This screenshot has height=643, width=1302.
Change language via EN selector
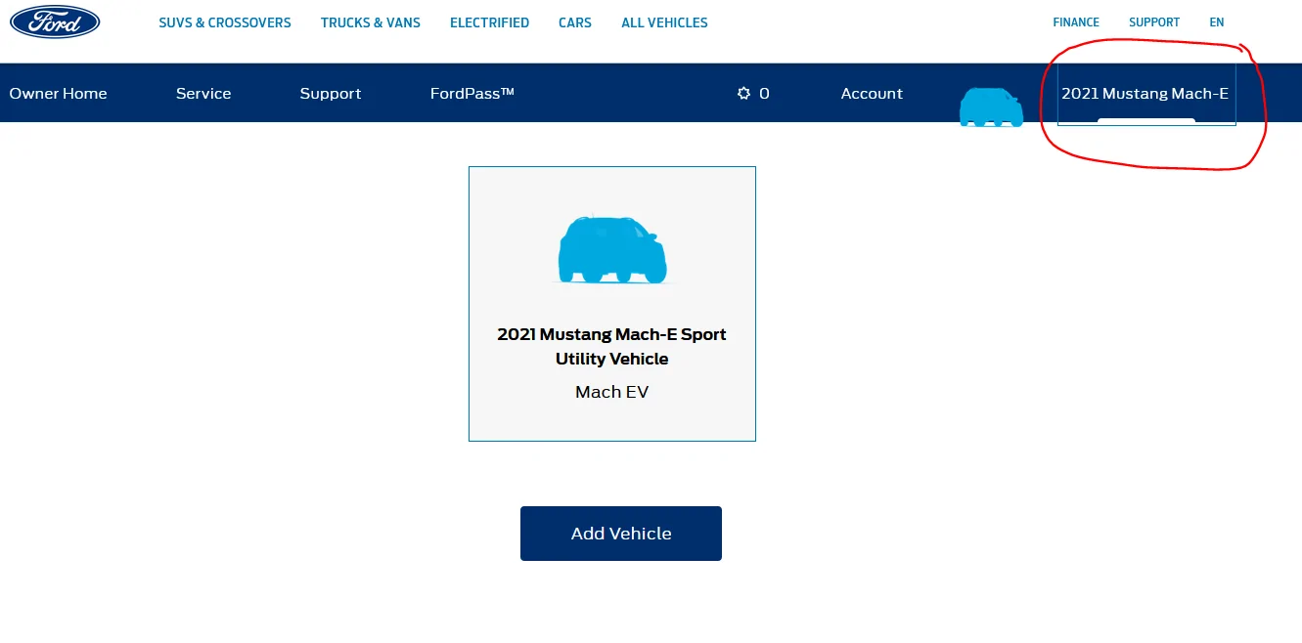pyautogui.click(x=1217, y=22)
